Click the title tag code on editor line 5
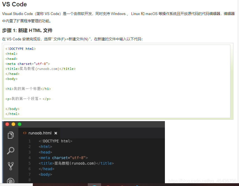This screenshot has height=186, width=239. click(76, 163)
